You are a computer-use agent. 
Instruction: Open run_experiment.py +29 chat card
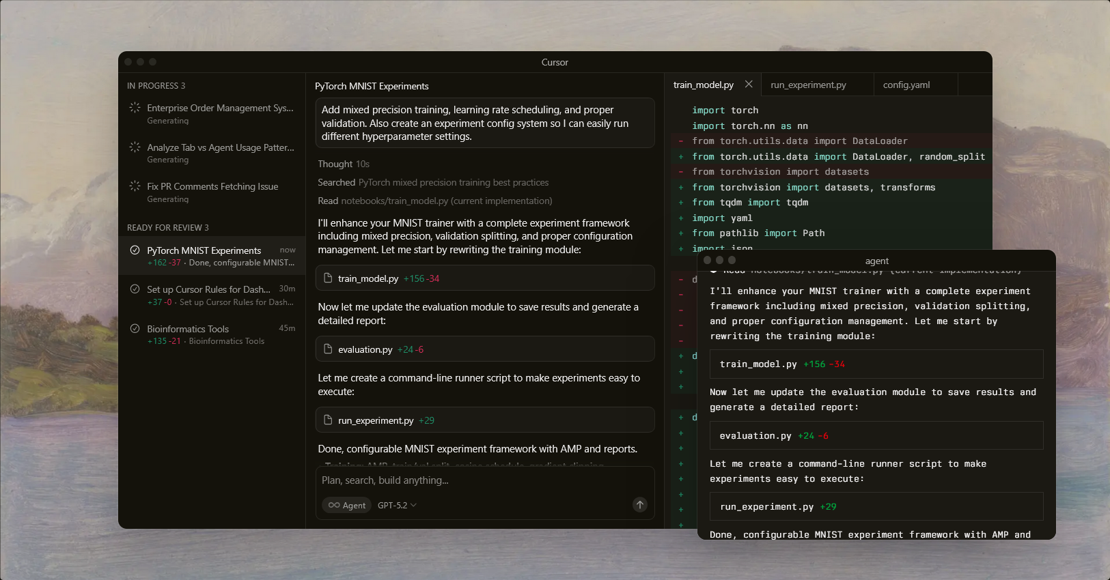(485, 420)
